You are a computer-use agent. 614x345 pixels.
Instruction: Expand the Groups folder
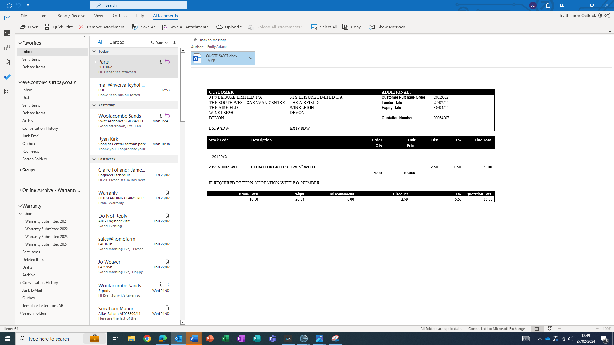[x=20, y=170]
